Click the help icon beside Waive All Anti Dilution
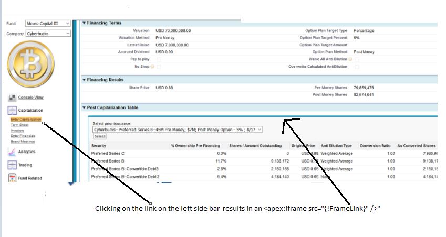Viewport: 446px width, 237px height. [350, 59]
